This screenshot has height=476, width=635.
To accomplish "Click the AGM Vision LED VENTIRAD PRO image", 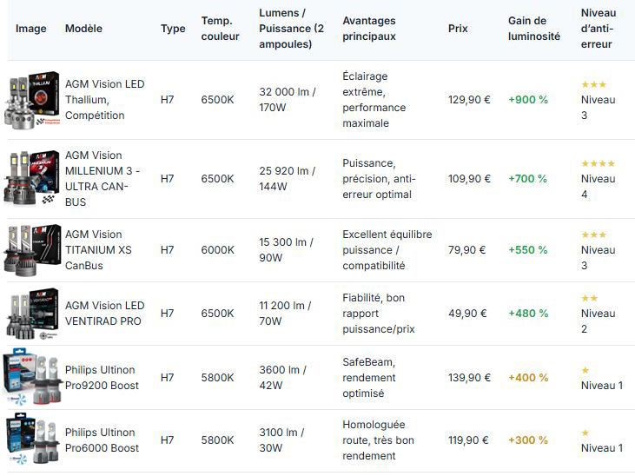I will pos(31,314).
